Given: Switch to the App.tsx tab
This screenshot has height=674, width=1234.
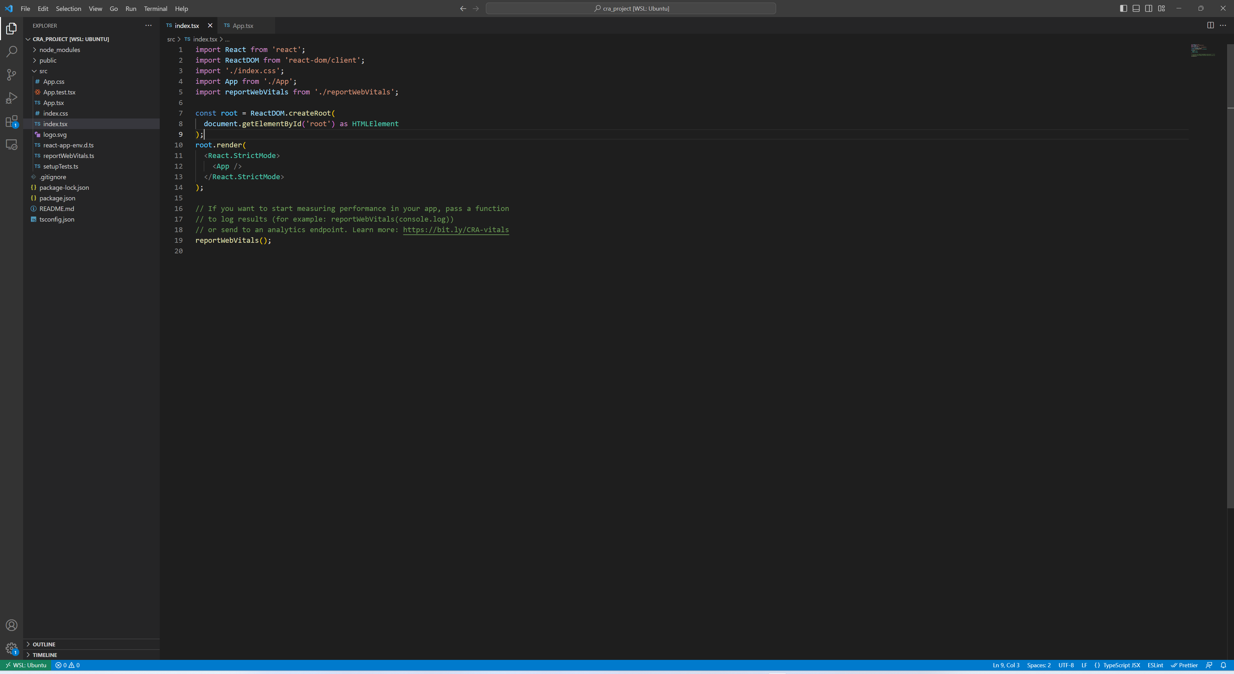Looking at the screenshot, I should [242, 26].
